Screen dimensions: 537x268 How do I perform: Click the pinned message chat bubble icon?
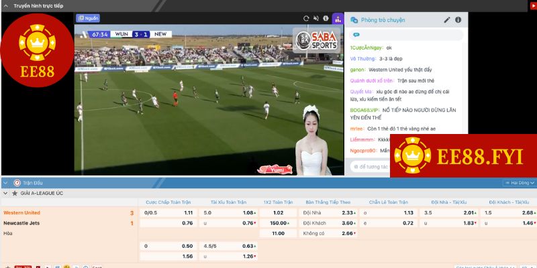coord(356,35)
